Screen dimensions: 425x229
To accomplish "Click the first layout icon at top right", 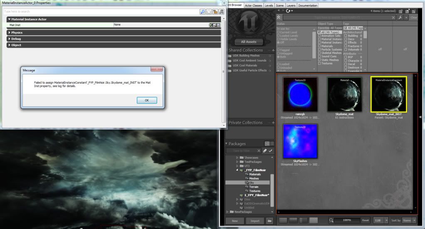I will pyautogui.click(x=401, y=11).
